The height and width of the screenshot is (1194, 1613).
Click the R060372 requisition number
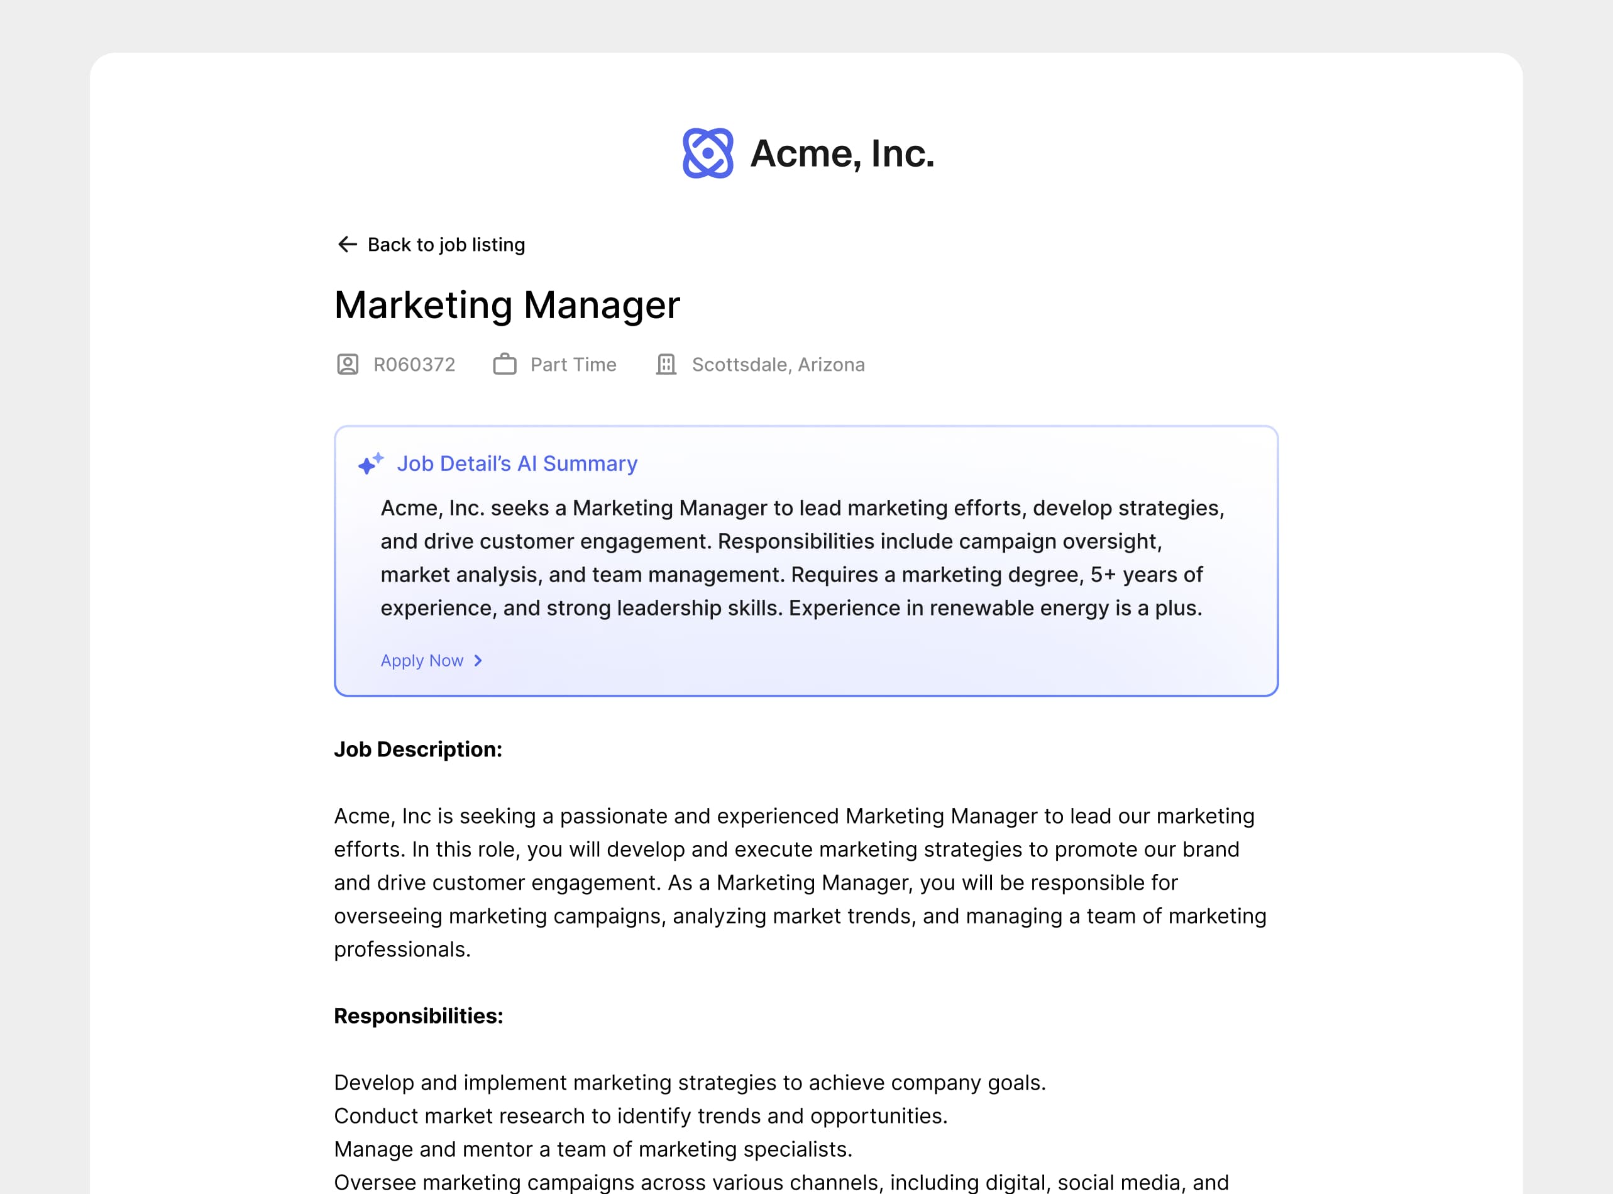click(414, 364)
